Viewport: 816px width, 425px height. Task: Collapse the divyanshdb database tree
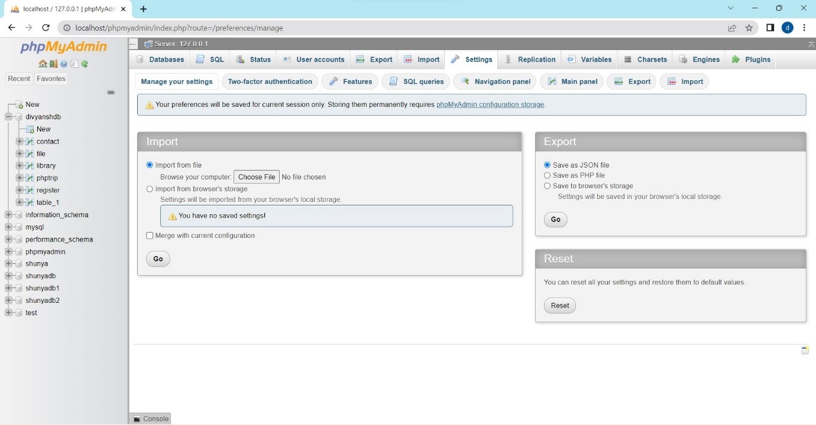[9, 117]
